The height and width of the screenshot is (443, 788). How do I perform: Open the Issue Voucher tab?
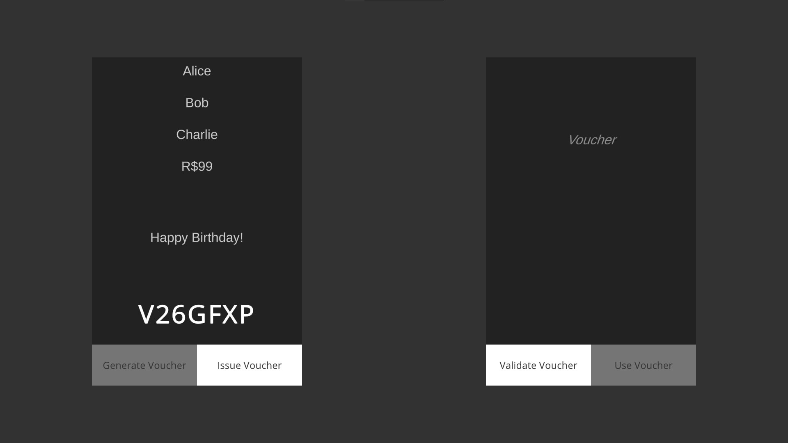(x=249, y=365)
